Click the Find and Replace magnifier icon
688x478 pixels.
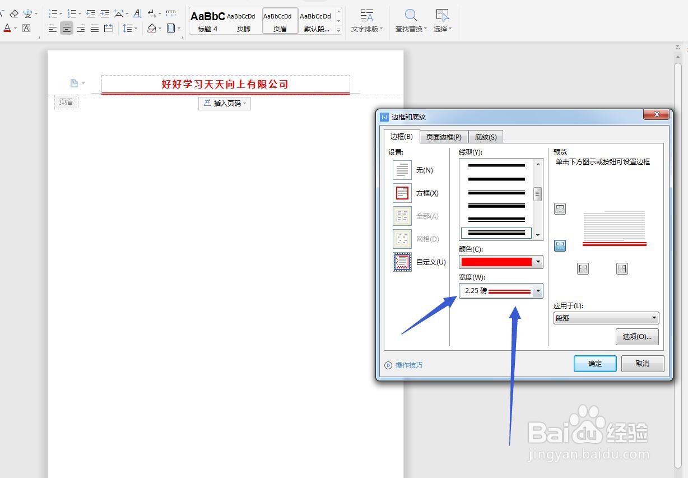pyautogui.click(x=410, y=15)
